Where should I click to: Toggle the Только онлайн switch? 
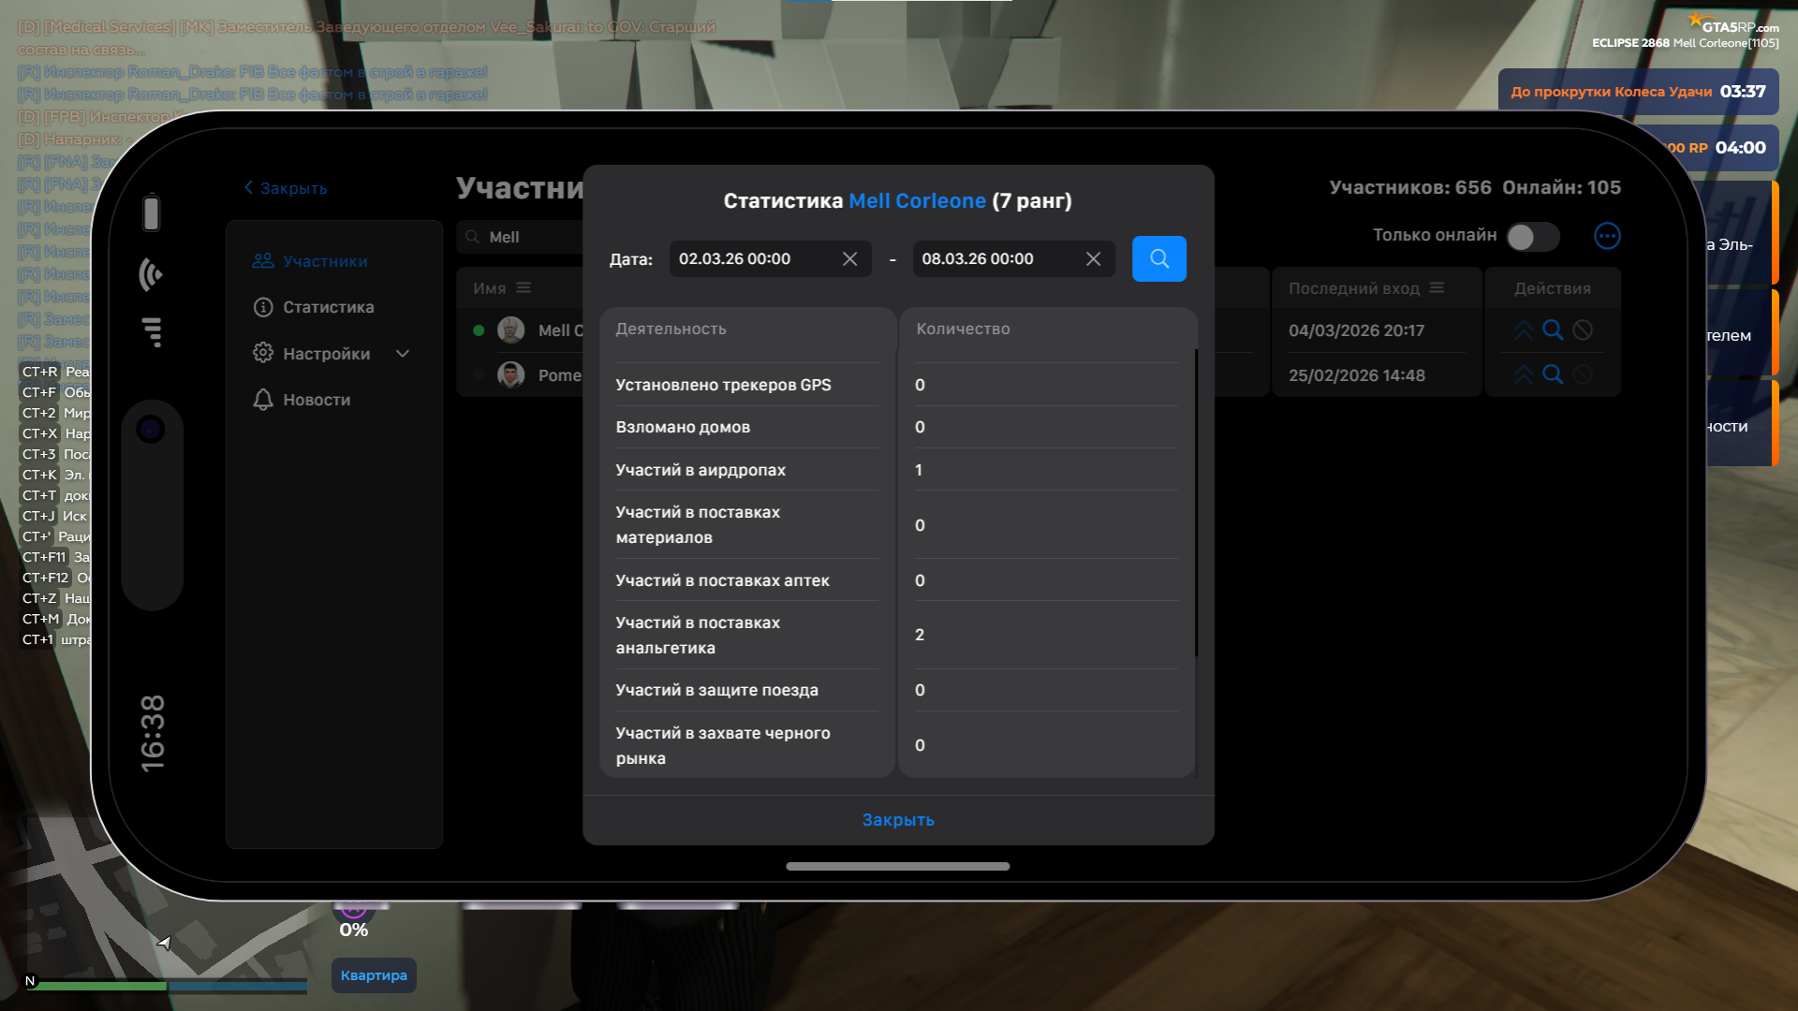click(1532, 237)
